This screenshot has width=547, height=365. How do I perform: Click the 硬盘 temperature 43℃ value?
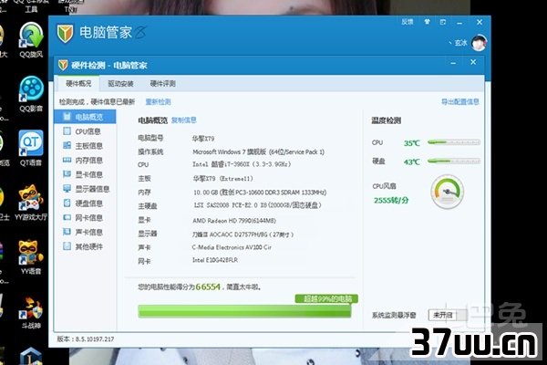pos(412,162)
